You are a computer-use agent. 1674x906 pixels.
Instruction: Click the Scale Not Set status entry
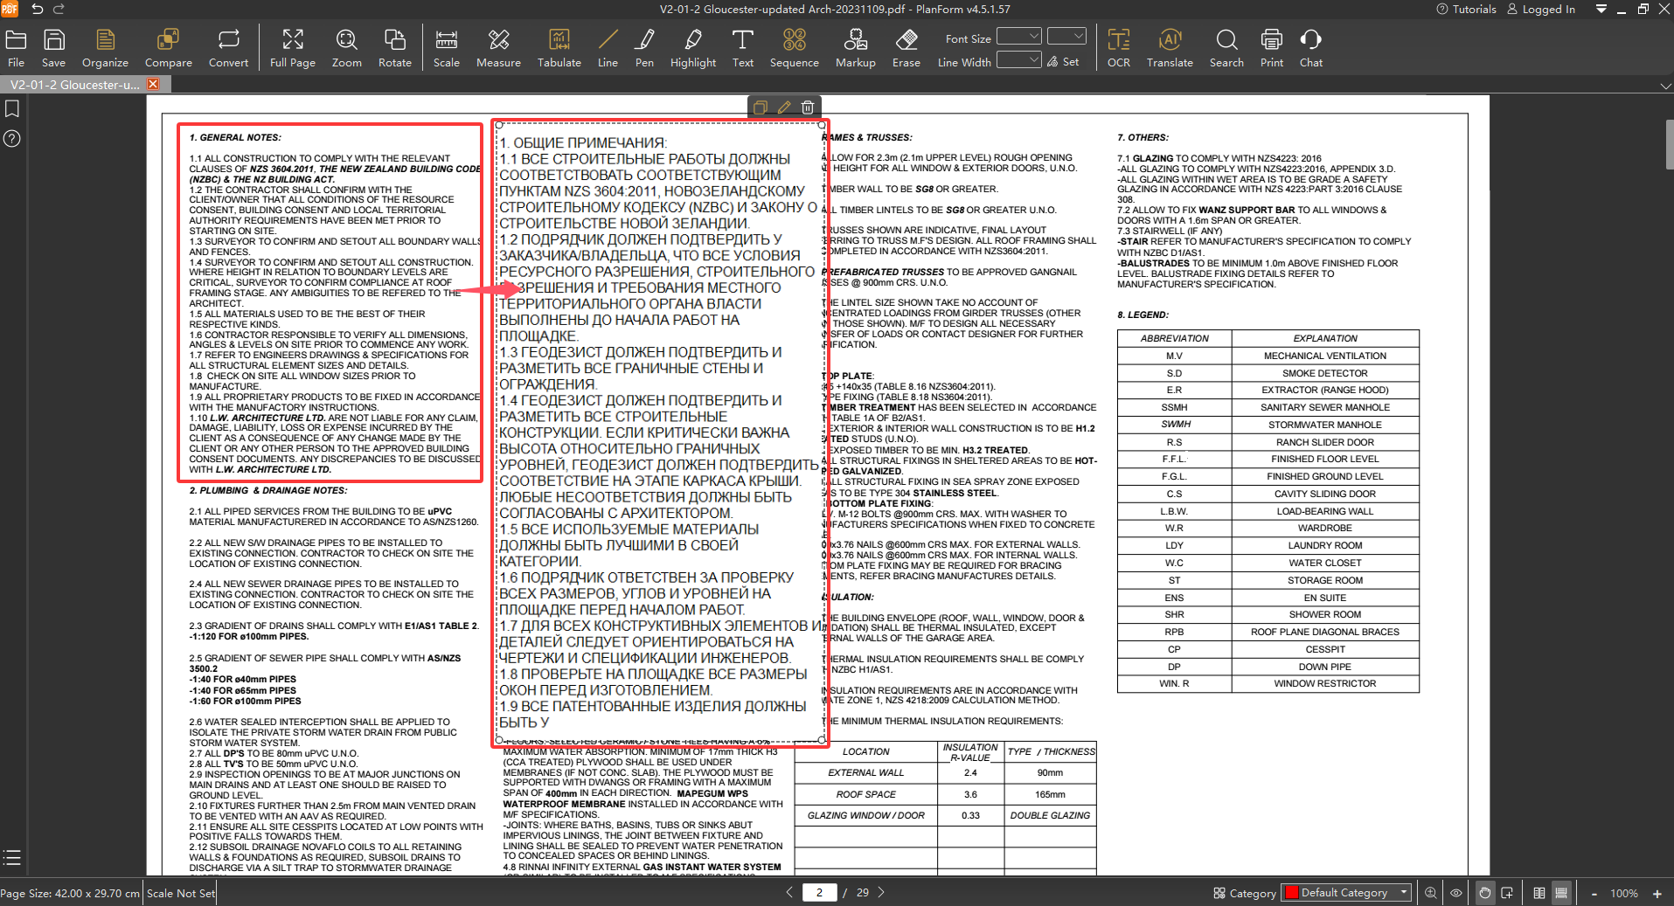(180, 893)
